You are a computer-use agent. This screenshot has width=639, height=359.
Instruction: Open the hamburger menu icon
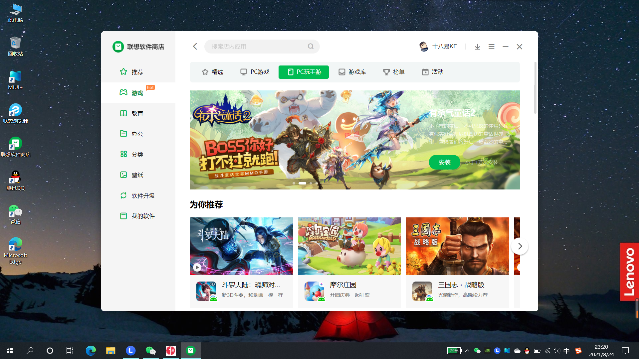491,47
